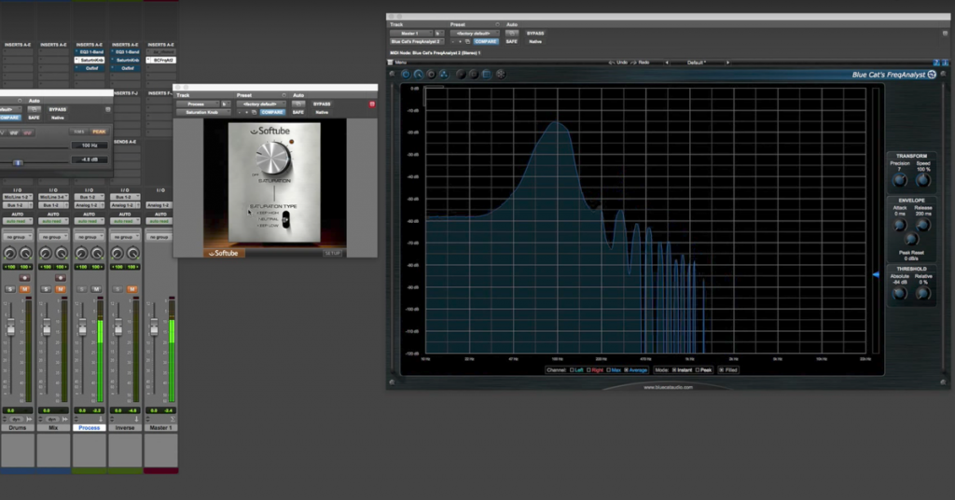Screen dimensions: 955x500
Task: Click the Attack knob in Envelope section
Action: 900,226
